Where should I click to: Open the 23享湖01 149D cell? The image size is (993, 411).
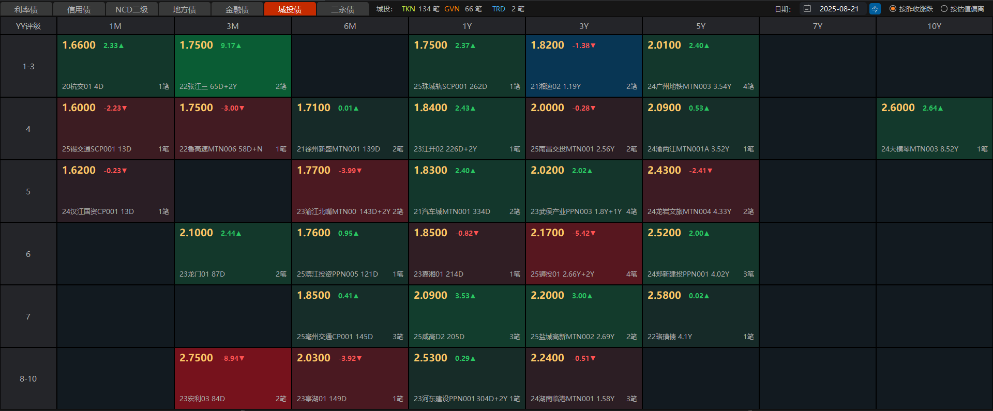[350, 378]
